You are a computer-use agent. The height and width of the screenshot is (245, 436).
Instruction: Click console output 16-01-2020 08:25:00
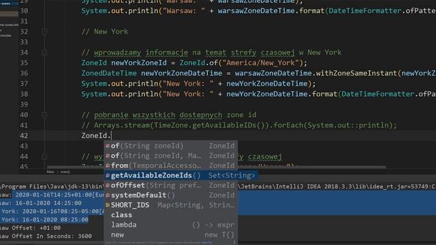[55, 220]
